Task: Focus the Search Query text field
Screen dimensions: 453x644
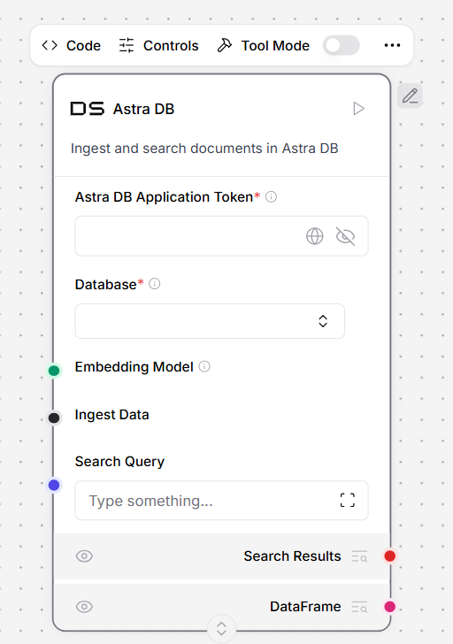Action: click(221, 501)
